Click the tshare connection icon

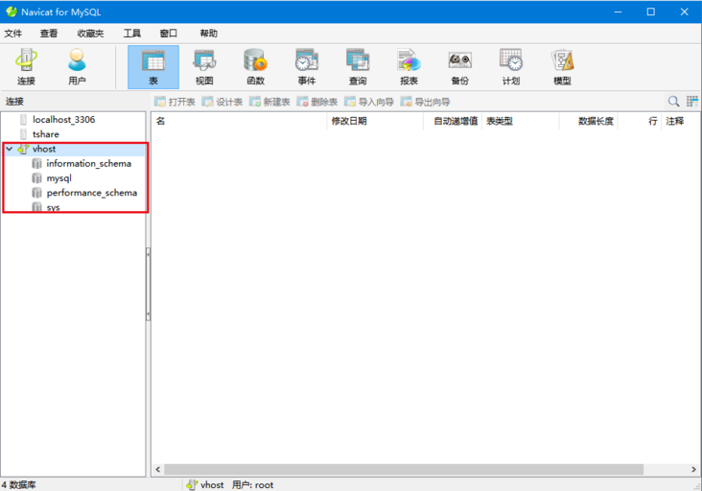[x=23, y=134]
